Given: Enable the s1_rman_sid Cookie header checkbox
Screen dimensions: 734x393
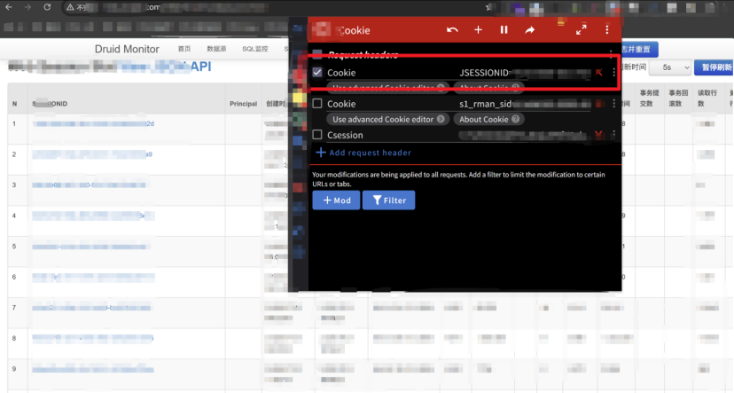Looking at the screenshot, I should (317, 104).
